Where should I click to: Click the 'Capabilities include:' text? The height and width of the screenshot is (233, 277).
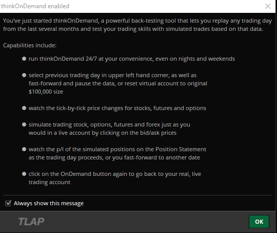coord(30,45)
